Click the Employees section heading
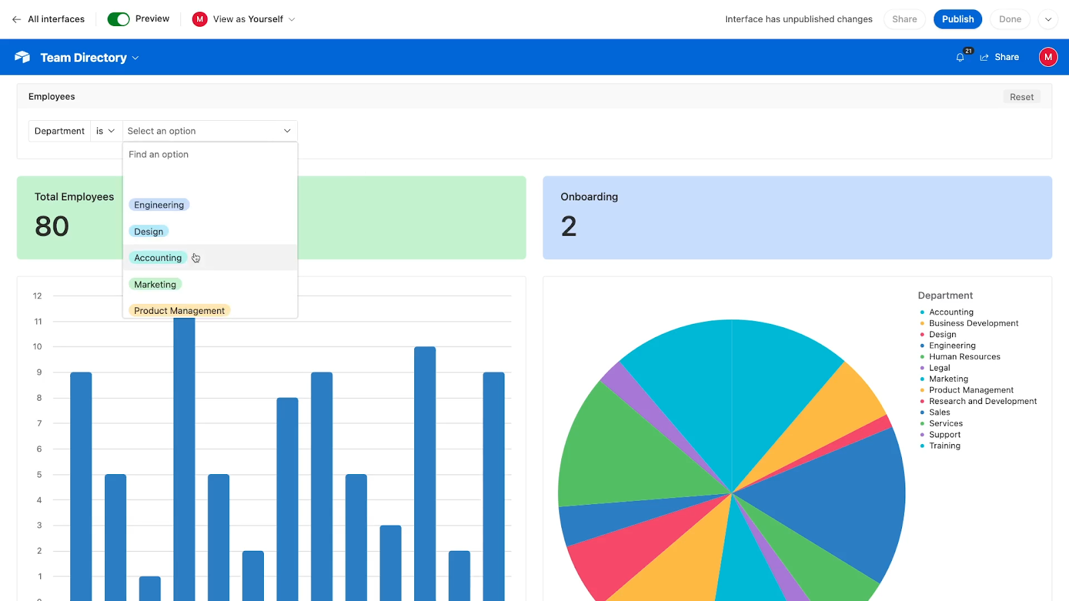 (51, 97)
